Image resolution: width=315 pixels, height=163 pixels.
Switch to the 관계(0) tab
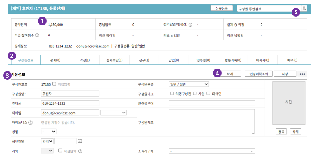pos(55,60)
